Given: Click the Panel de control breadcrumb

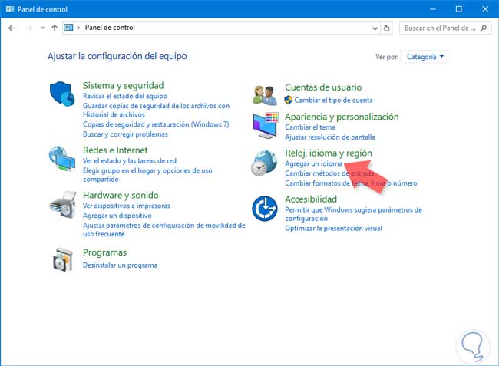Looking at the screenshot, I should pos(110,28).
